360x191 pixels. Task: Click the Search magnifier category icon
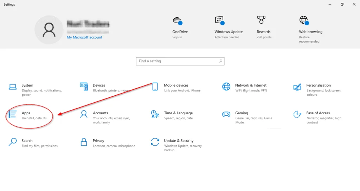[x=13, y=142]
